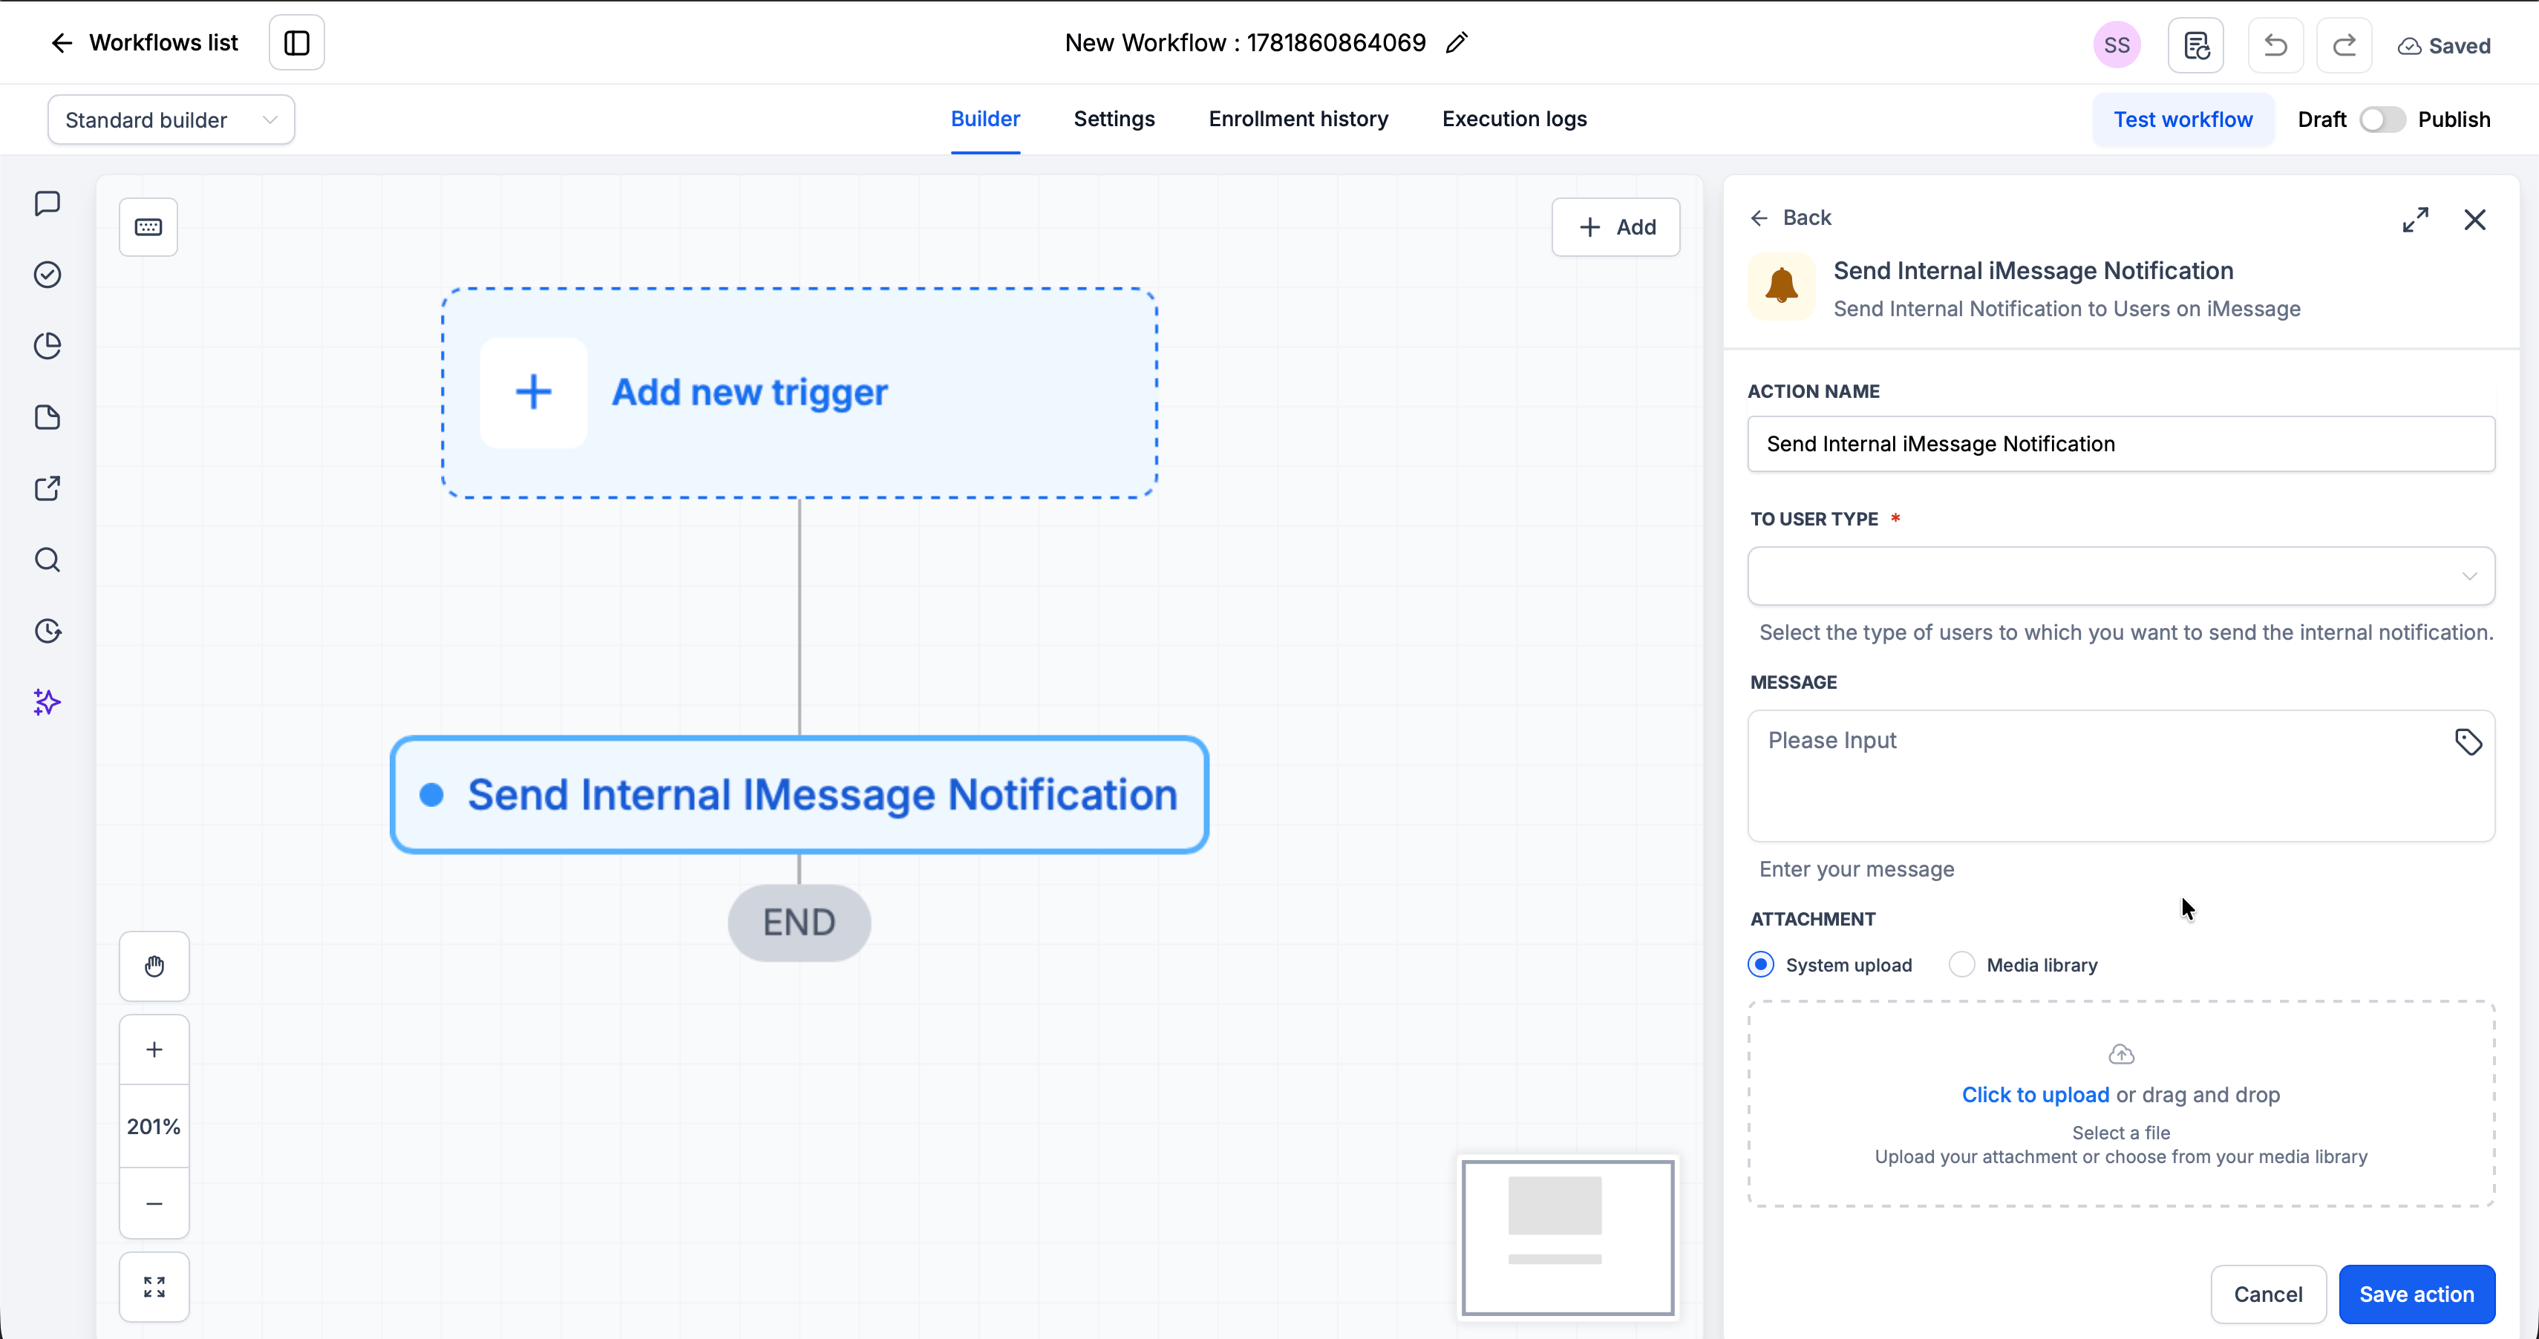Click the canvas minimap thumbnail

click(1567, 1237)
